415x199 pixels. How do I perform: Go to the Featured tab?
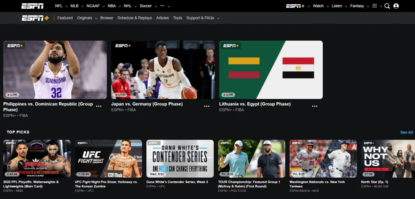coord(65,18)
